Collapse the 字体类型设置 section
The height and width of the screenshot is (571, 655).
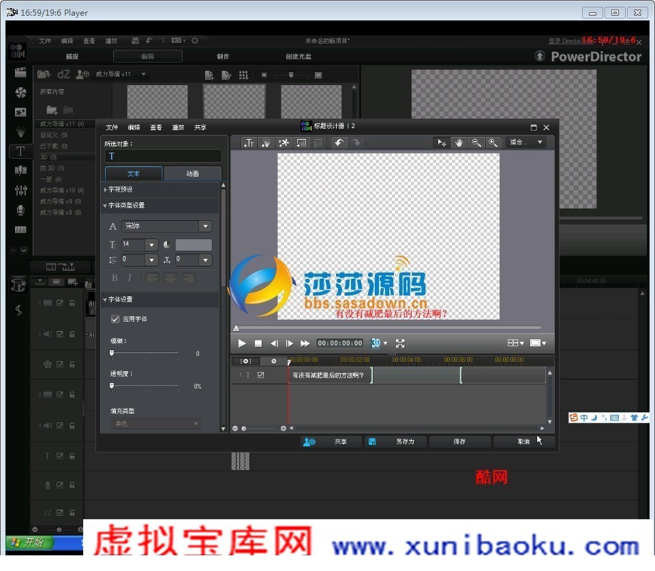point(105,206)
